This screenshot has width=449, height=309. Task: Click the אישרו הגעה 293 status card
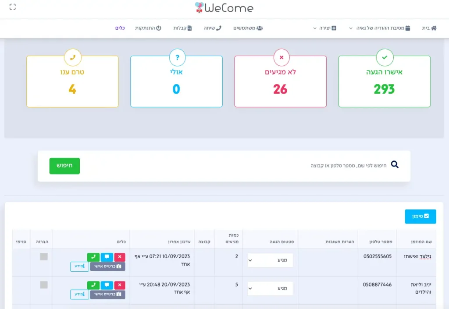384,82
